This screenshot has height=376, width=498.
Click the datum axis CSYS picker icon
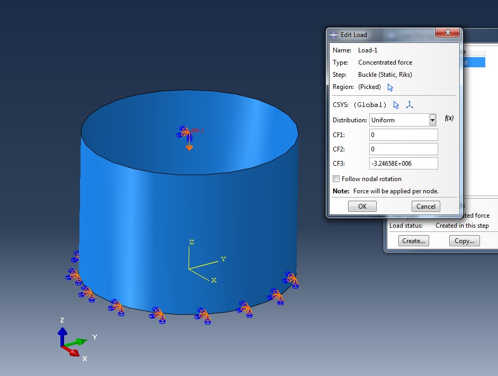pyautogui.click(x=409, y=104)
